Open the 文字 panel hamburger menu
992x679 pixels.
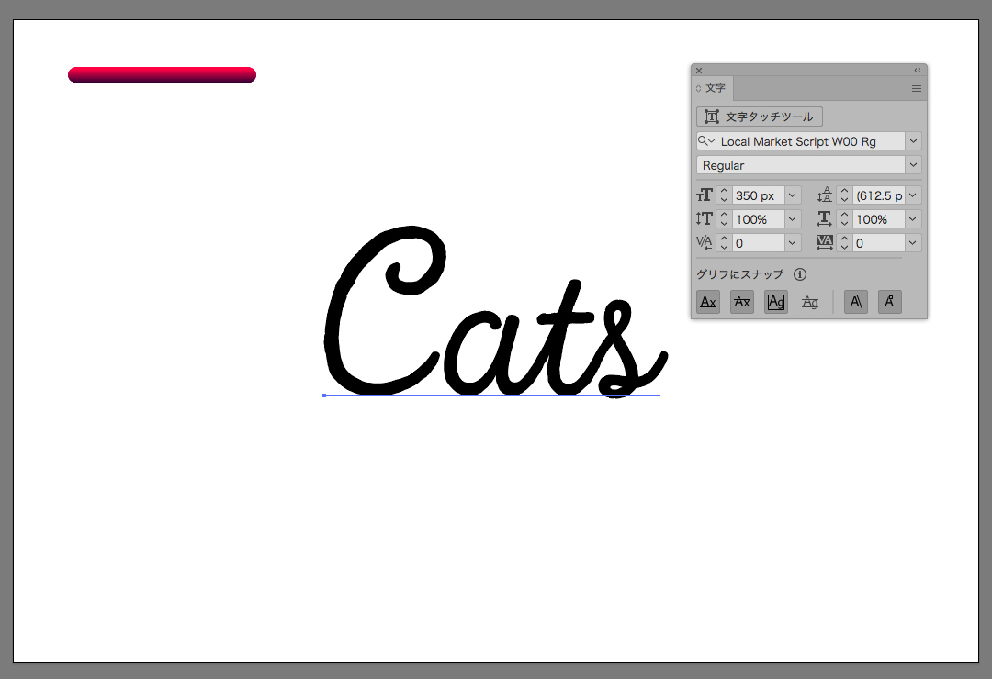coord(916,89)
